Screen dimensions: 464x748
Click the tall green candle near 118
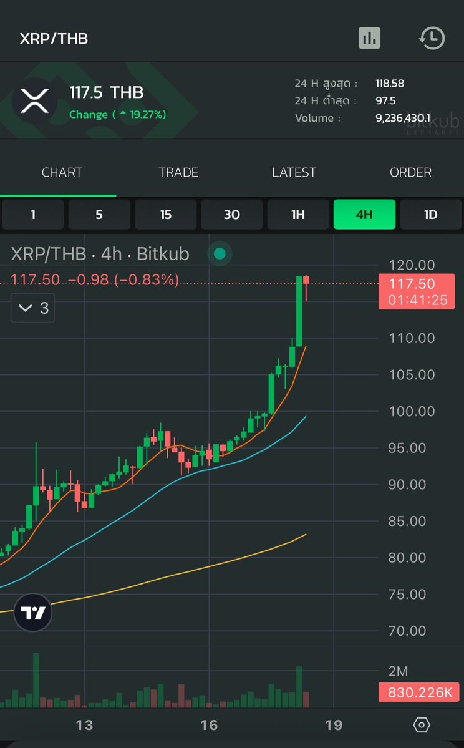[299, 311]
